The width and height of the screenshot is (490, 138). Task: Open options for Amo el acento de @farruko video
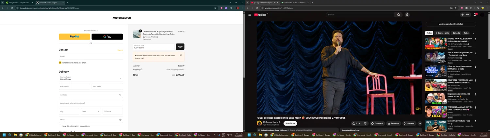[475, 53]
